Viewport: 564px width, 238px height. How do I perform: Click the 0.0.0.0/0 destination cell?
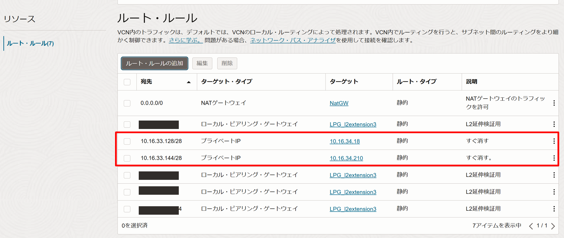pos(152,103)
